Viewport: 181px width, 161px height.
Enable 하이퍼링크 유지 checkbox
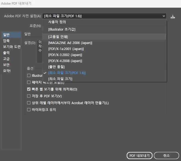click(x=29, y=110)
